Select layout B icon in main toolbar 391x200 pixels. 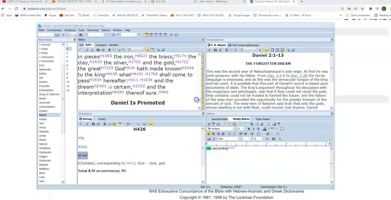coord(151,35)
